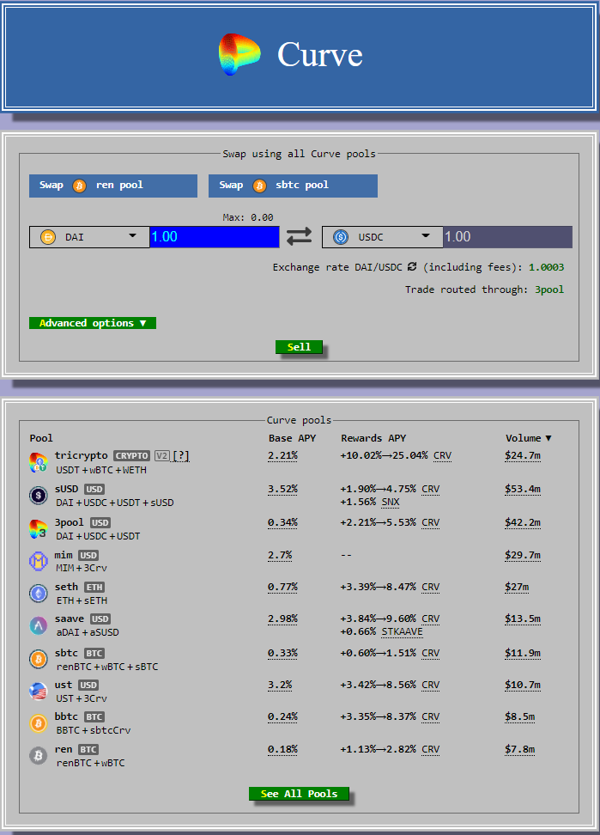
Task: Click the ust pool flag icon
Action: coord(39,692)
